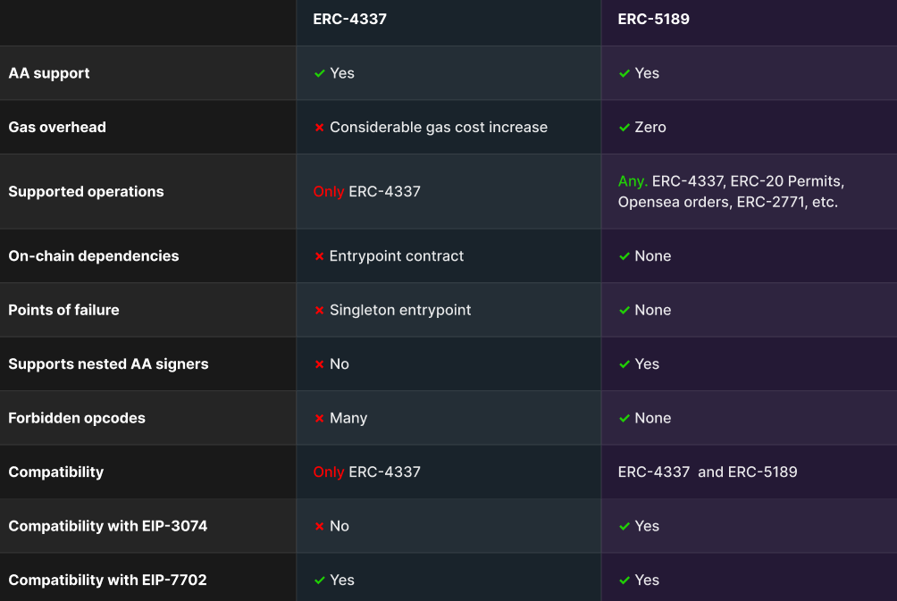897x601 pixels.
Task: Click red cross in EIP-3074 No cell
Action: point(319,527)
